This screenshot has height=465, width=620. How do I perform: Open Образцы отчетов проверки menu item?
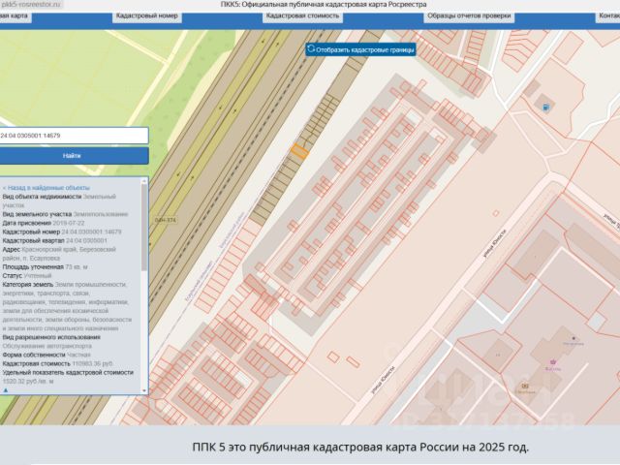(x=469, y=15)
